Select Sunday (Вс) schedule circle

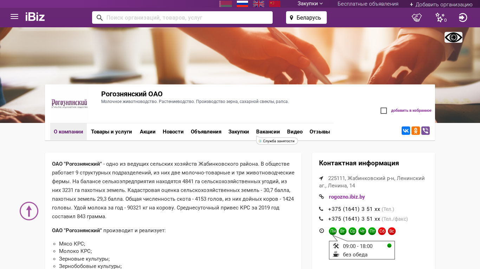[x=392, y=231]
